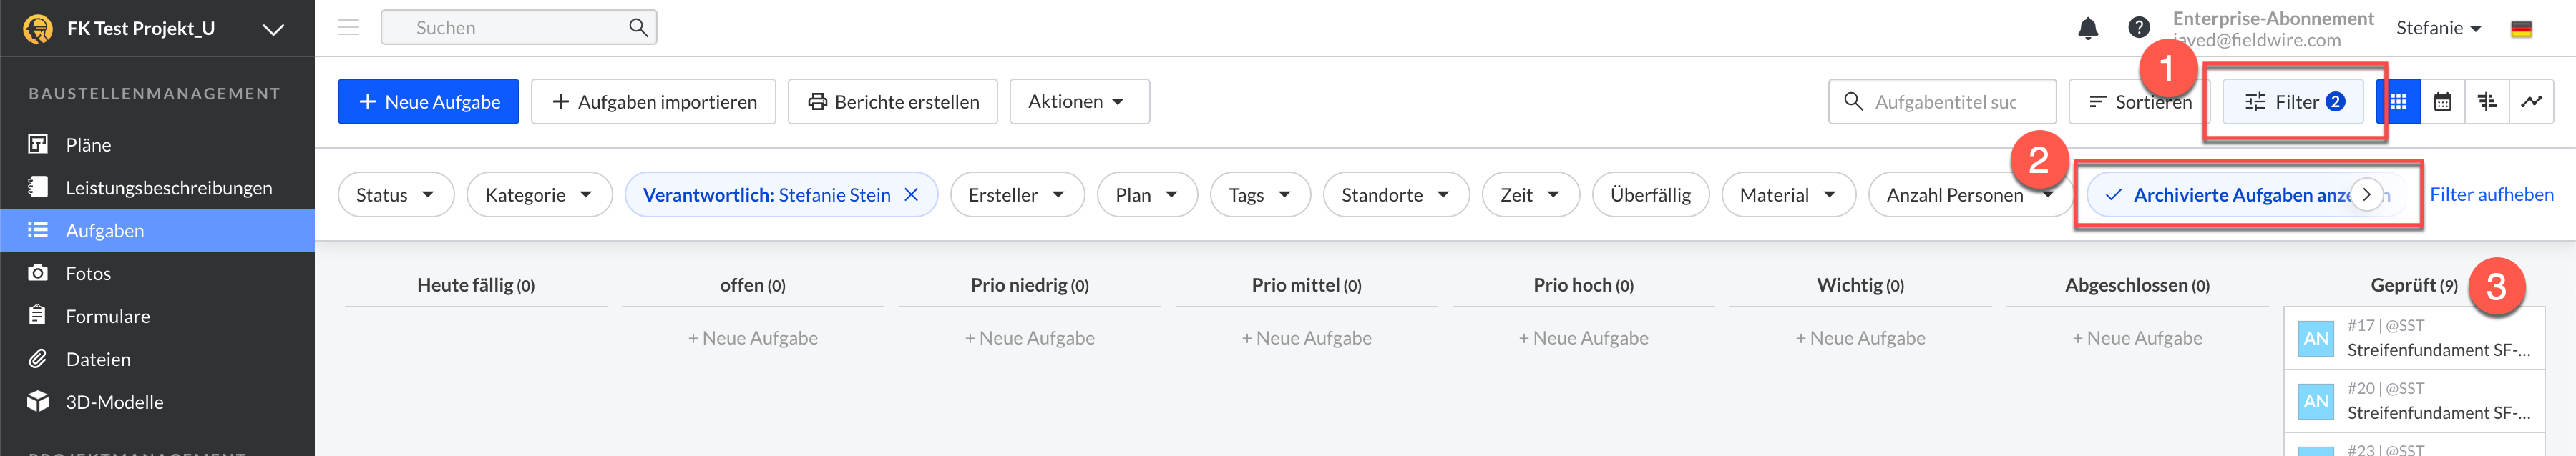Collapse the sidebar with the hamburger icon
Screen dimensions: 2576x456
(x=348, y=28)
